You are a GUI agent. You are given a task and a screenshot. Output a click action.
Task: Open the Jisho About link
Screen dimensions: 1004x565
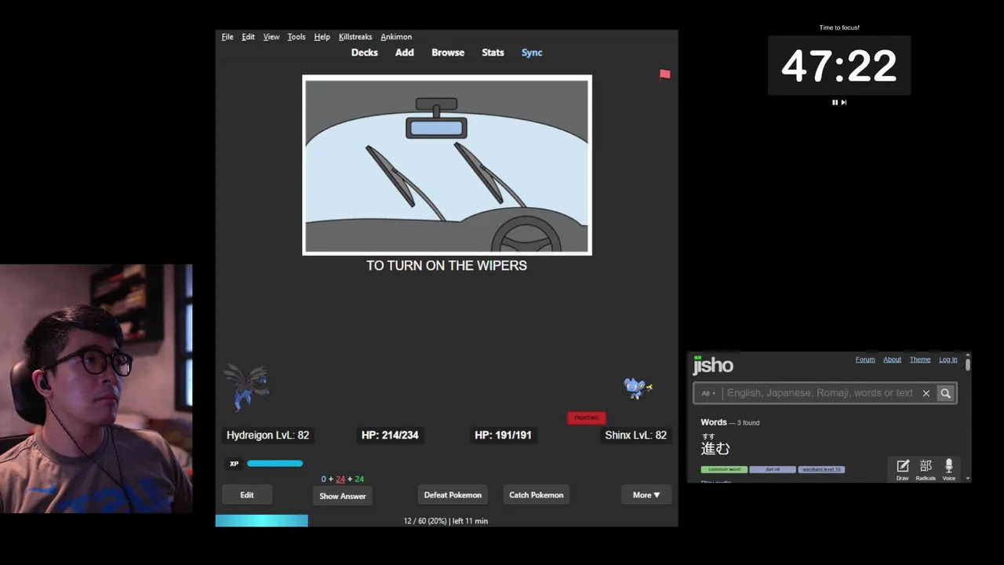[893, 359]
